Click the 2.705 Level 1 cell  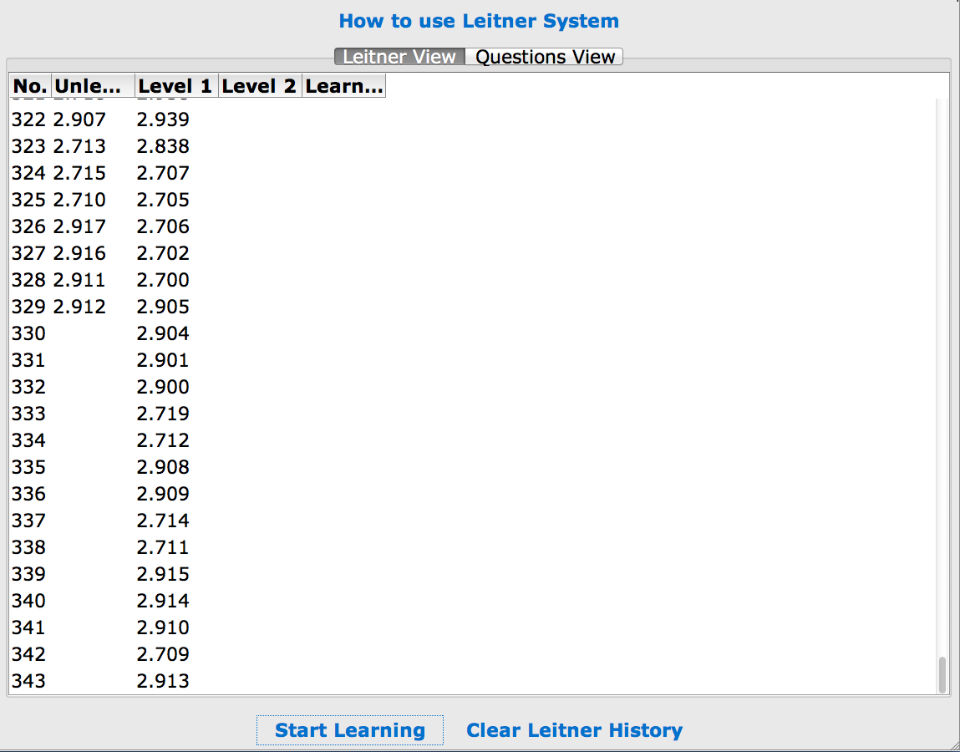[163, 200]
